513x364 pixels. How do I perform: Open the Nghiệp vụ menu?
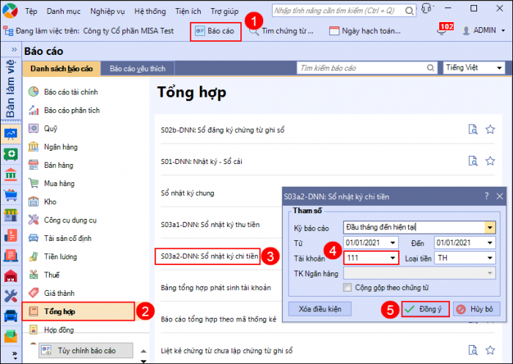(x=108, y=12)
